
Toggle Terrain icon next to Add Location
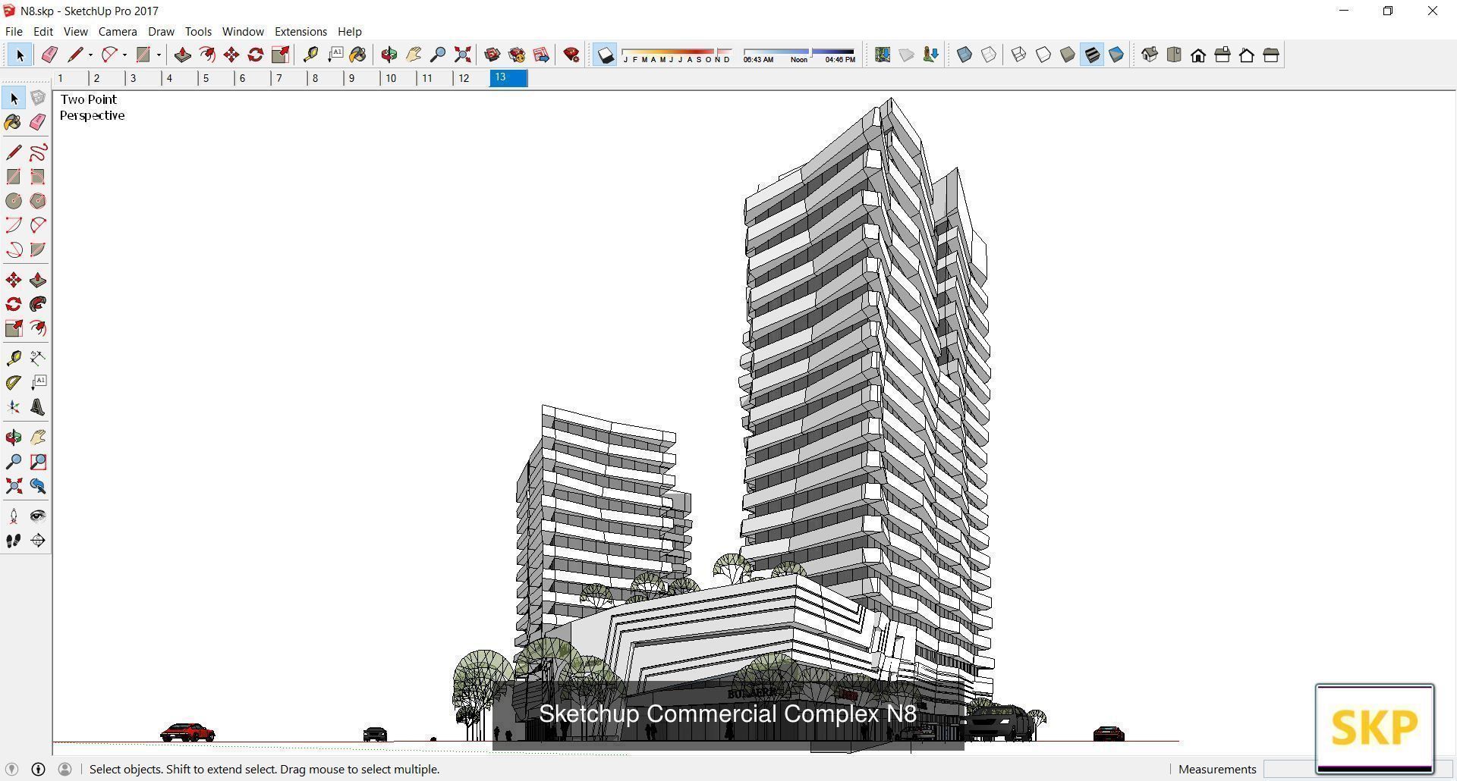pyautogui.click(x=906, y=55)
